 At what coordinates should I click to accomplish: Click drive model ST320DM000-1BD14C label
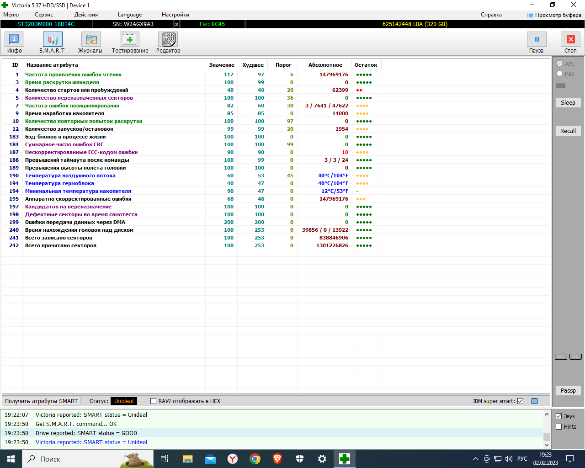pyautogui.click(x=46, y=24)
